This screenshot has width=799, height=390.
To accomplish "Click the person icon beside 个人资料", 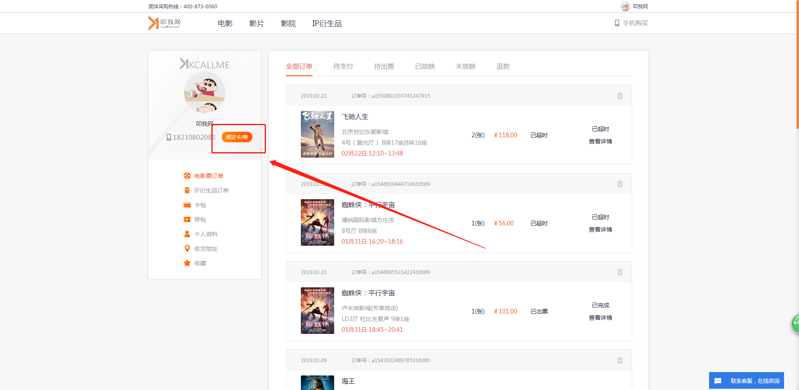I will 187,234.
